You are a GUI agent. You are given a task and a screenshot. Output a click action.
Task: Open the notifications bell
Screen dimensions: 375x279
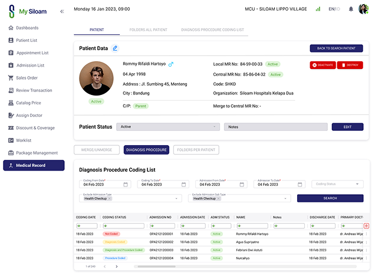(x=351, y=9)
